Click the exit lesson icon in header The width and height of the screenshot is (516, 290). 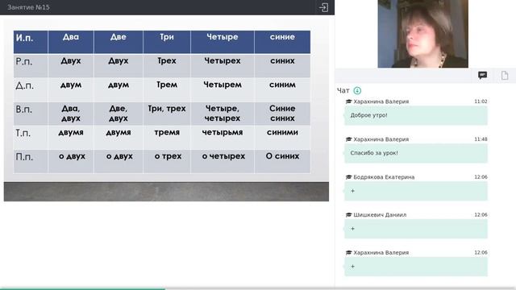click(x=323, y=7)
